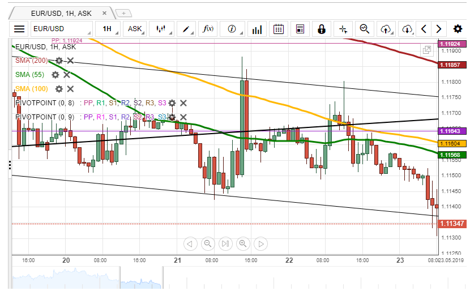Enable the crosshair cursor tool
The image size is (470, 295).
(x=343, y=29)
